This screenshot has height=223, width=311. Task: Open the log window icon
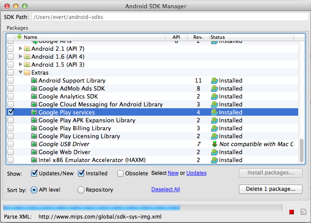click(x=303, y=212)
